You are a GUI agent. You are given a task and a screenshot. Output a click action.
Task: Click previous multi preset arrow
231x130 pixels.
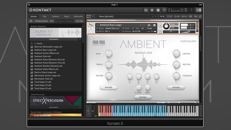153,16
